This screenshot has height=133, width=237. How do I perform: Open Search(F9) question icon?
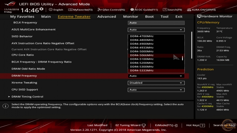click(165, 10)
